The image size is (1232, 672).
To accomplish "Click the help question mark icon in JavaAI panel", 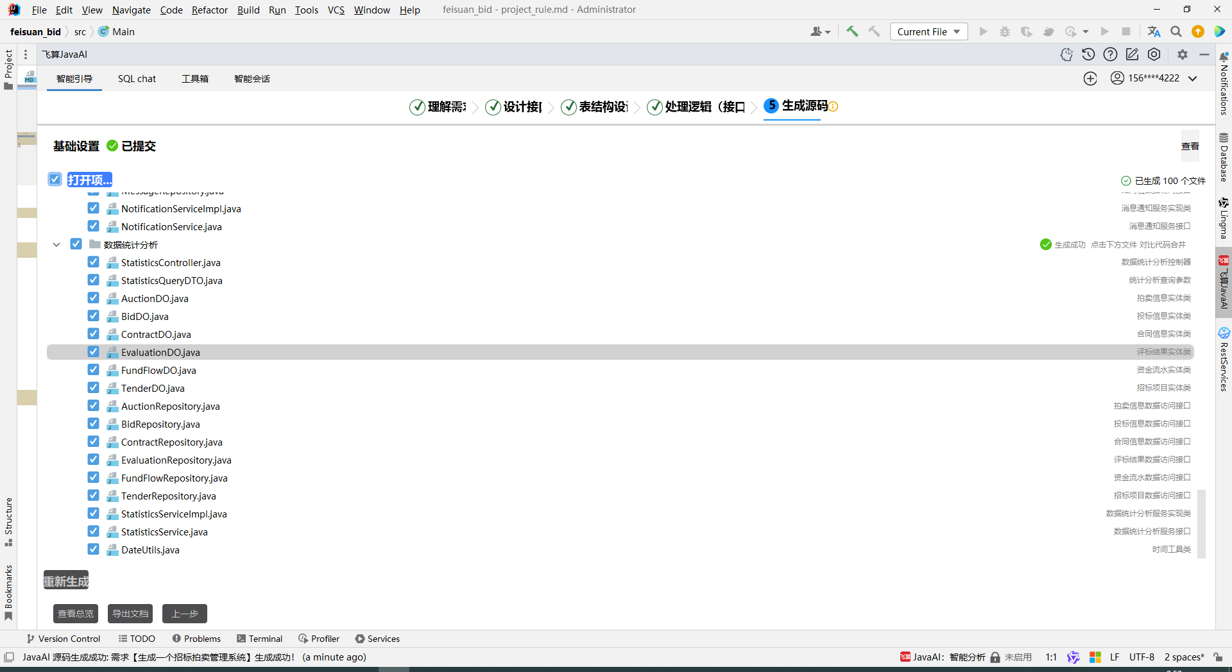I will [x=1110, y=55].
